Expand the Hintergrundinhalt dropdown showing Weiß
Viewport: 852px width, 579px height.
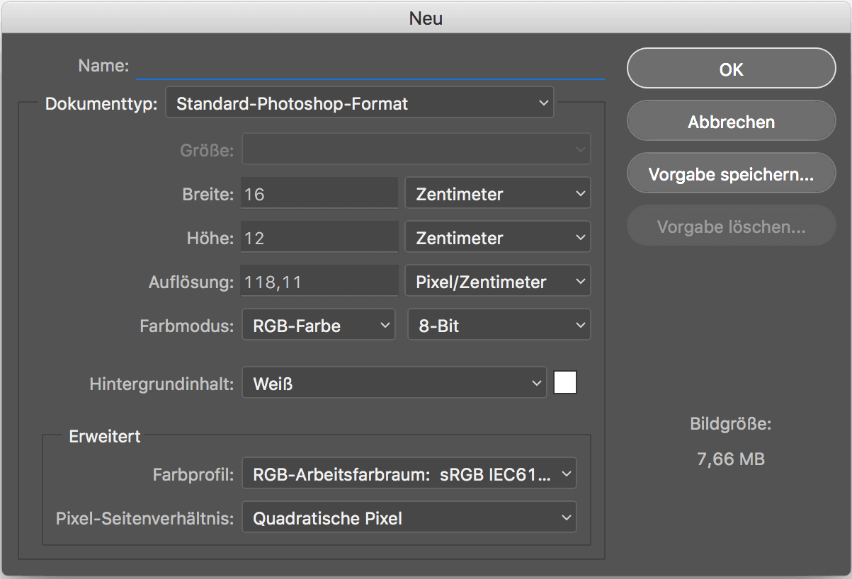(394, 384)
